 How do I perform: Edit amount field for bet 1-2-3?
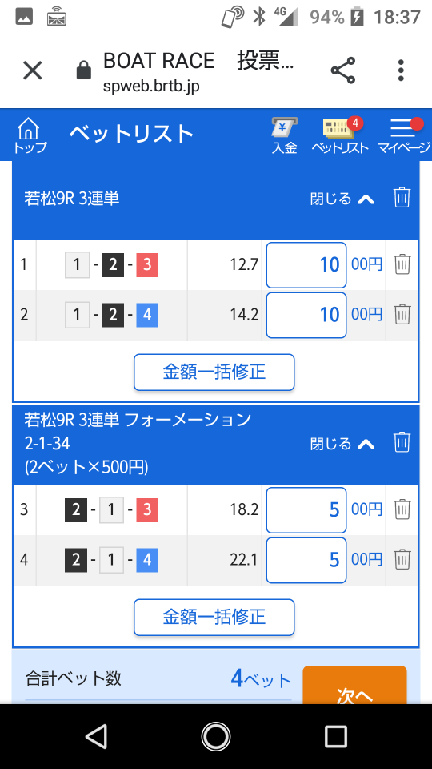(x=306, y=265)
